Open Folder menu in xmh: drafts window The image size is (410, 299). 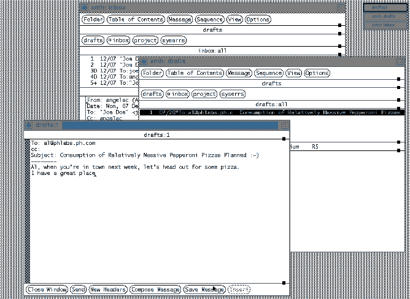(152, 73)
